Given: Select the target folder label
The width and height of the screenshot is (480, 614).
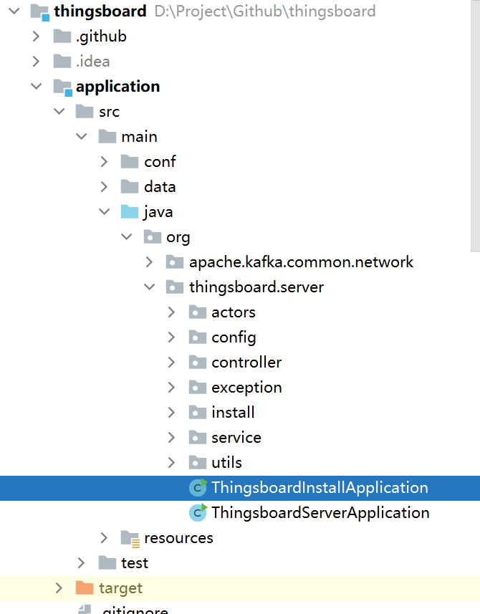Looking at the screenshot, I should tap(120, 588).
